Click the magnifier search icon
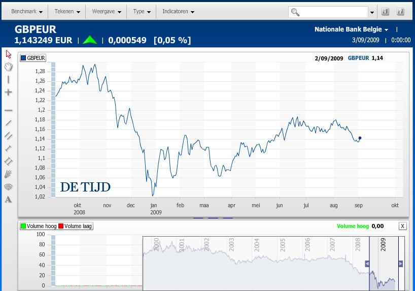Screen dimensions: 415x291 click(295, 12)
